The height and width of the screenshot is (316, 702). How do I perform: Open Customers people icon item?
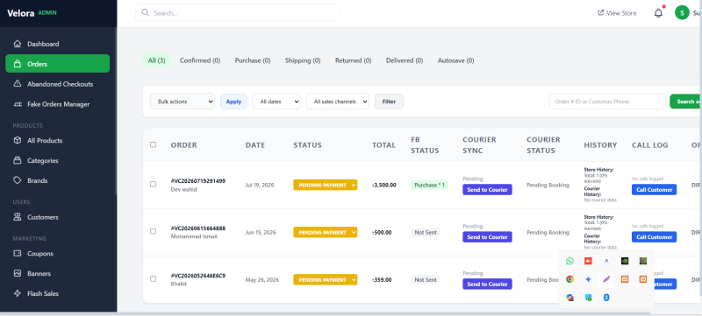pyautogui.click(x=18, y=217)
